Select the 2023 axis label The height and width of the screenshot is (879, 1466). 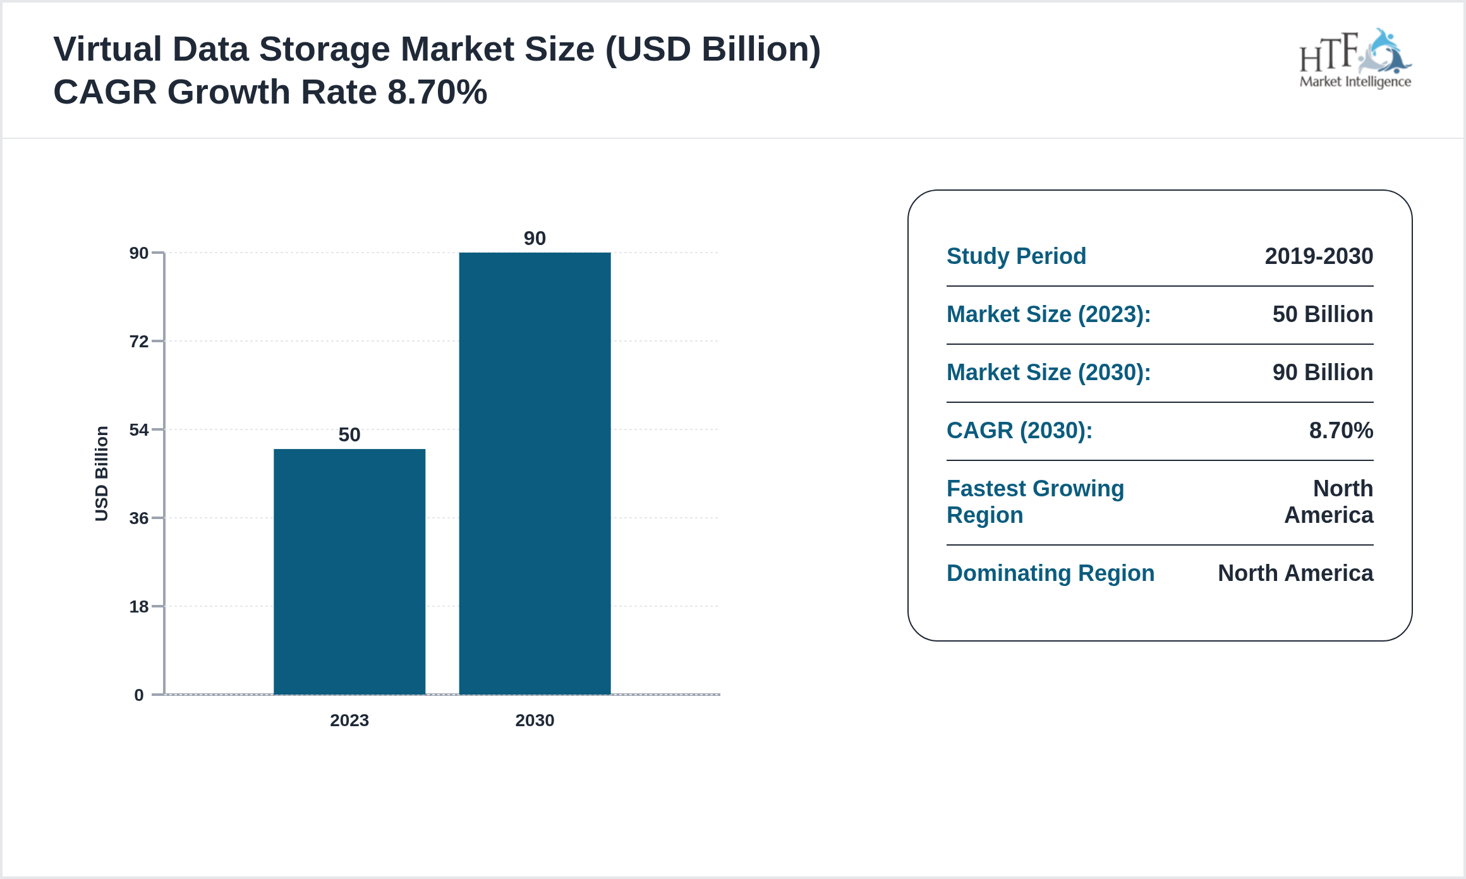[x=349, y=720]
